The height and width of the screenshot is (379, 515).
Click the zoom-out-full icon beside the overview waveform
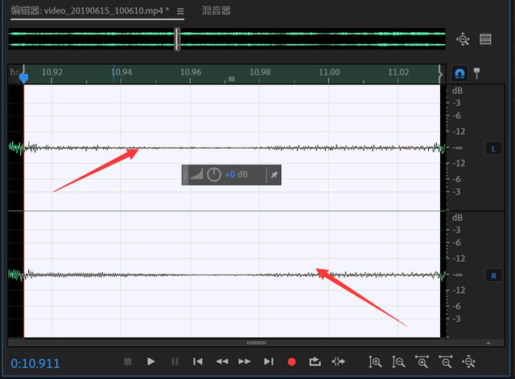tap(463, 39)
